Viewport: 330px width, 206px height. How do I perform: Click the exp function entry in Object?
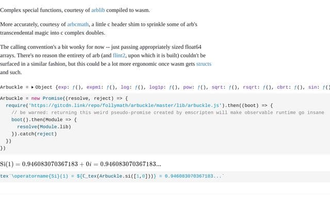[x=63, y=87]
